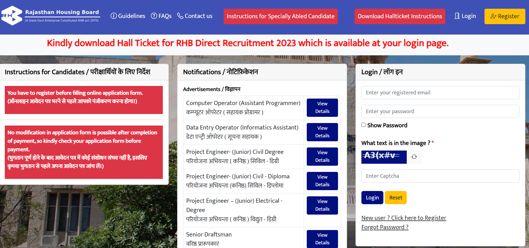View Details for Project Engineer Civil Degree
Image resolution: width=529 pixels, height=248 pixels.
click(322, 156)
